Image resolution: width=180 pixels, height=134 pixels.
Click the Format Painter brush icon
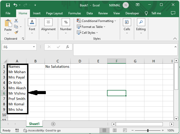click(16, 32)
